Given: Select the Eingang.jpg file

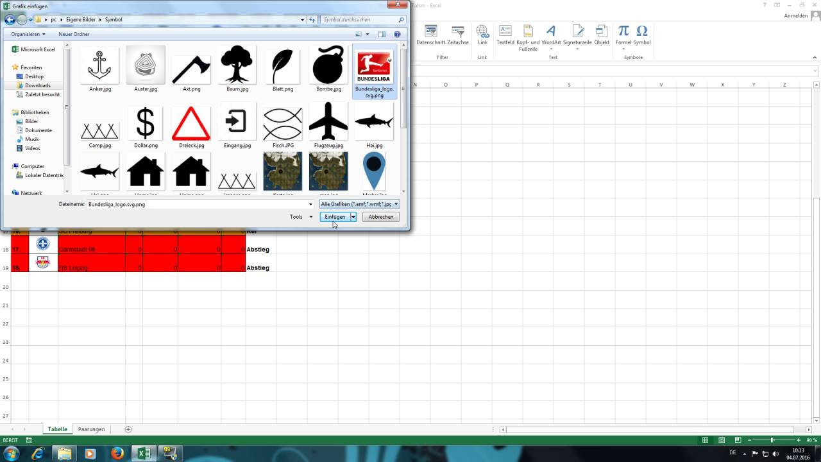Looking at the screenshot, I should tap(237, 126).
